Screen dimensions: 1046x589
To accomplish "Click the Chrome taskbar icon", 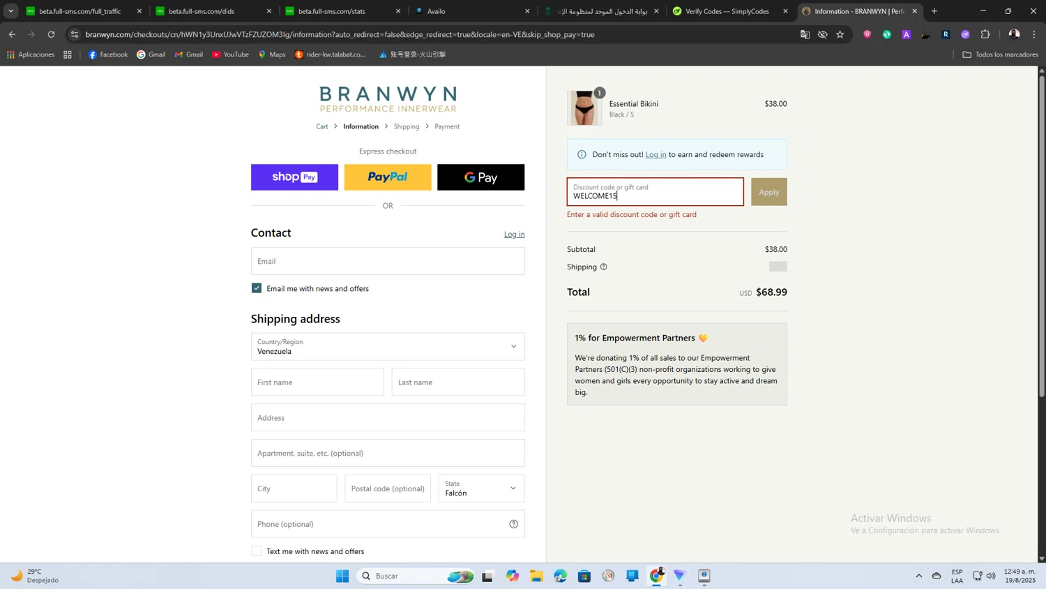I will point(656,576).
